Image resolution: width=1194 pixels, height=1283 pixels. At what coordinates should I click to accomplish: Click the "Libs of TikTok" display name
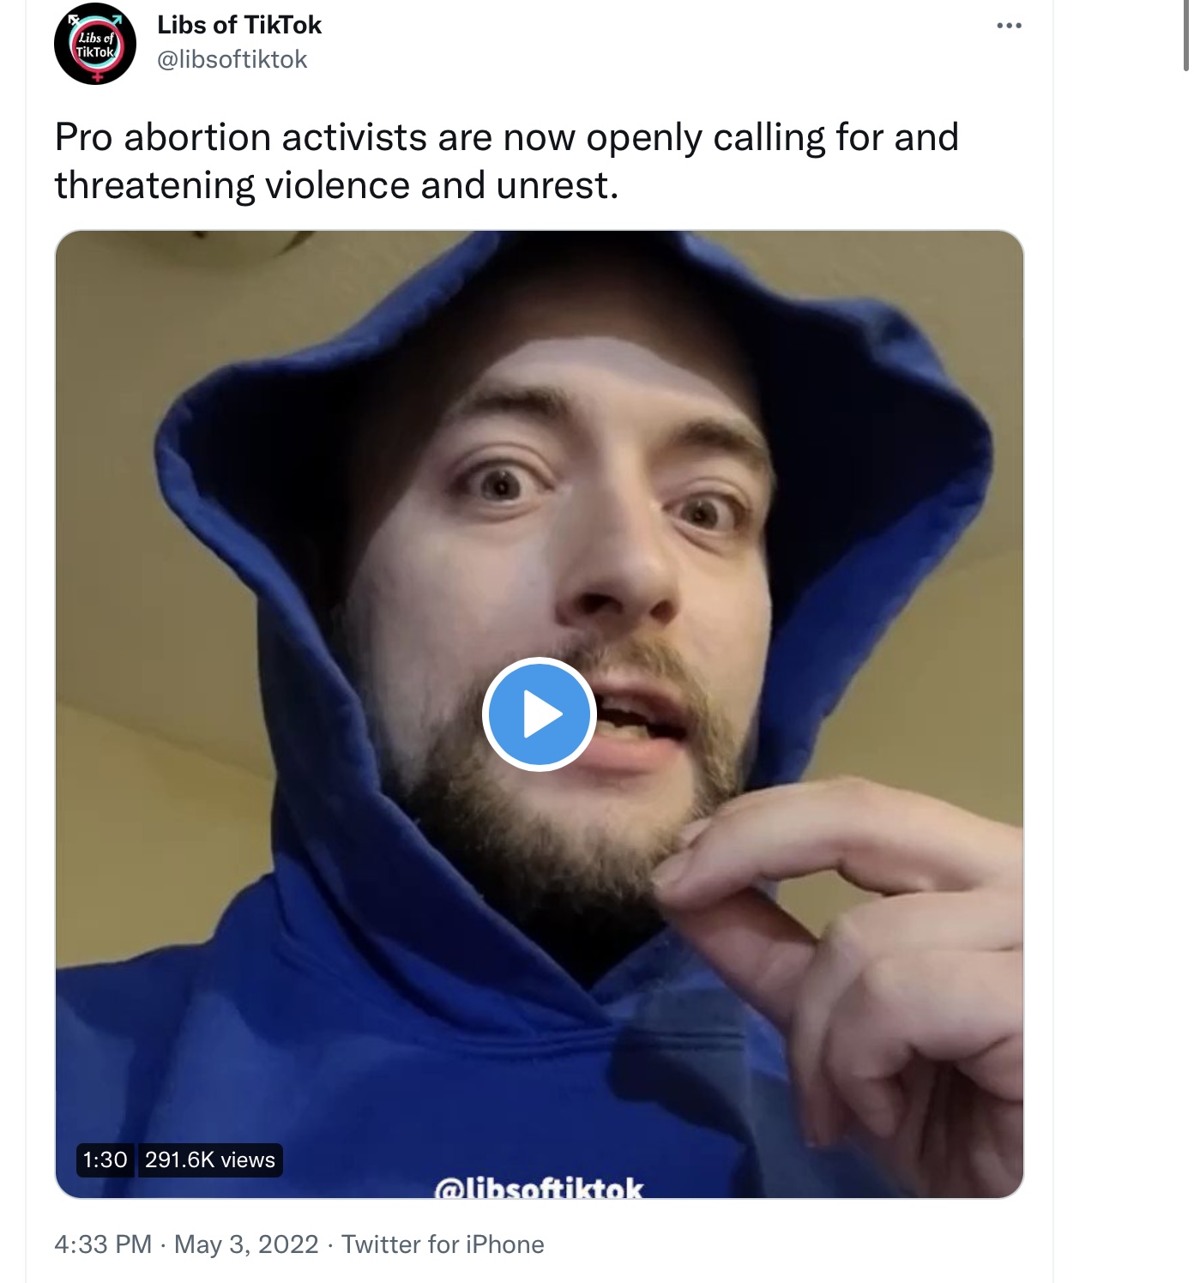pyautogui.click(x=239, y=25)
